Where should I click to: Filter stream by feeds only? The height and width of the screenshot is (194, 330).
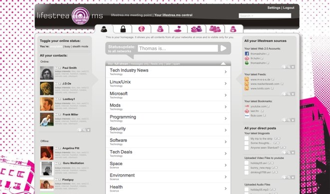[x=157, y=64]
